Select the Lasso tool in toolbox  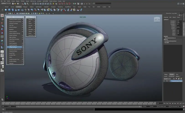click(x=2, y=19)
